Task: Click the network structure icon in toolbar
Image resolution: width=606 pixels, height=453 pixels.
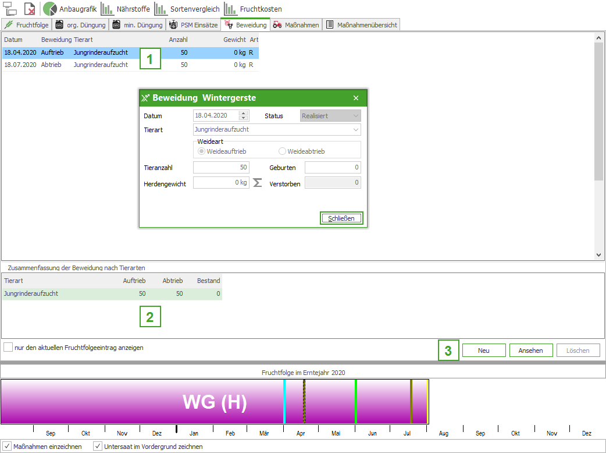Action: point(10,9)
